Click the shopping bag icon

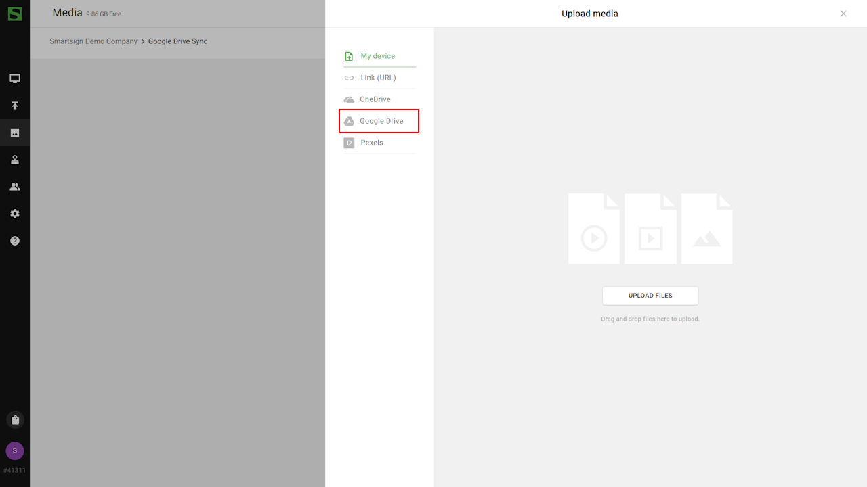click(x=15, y=420)
